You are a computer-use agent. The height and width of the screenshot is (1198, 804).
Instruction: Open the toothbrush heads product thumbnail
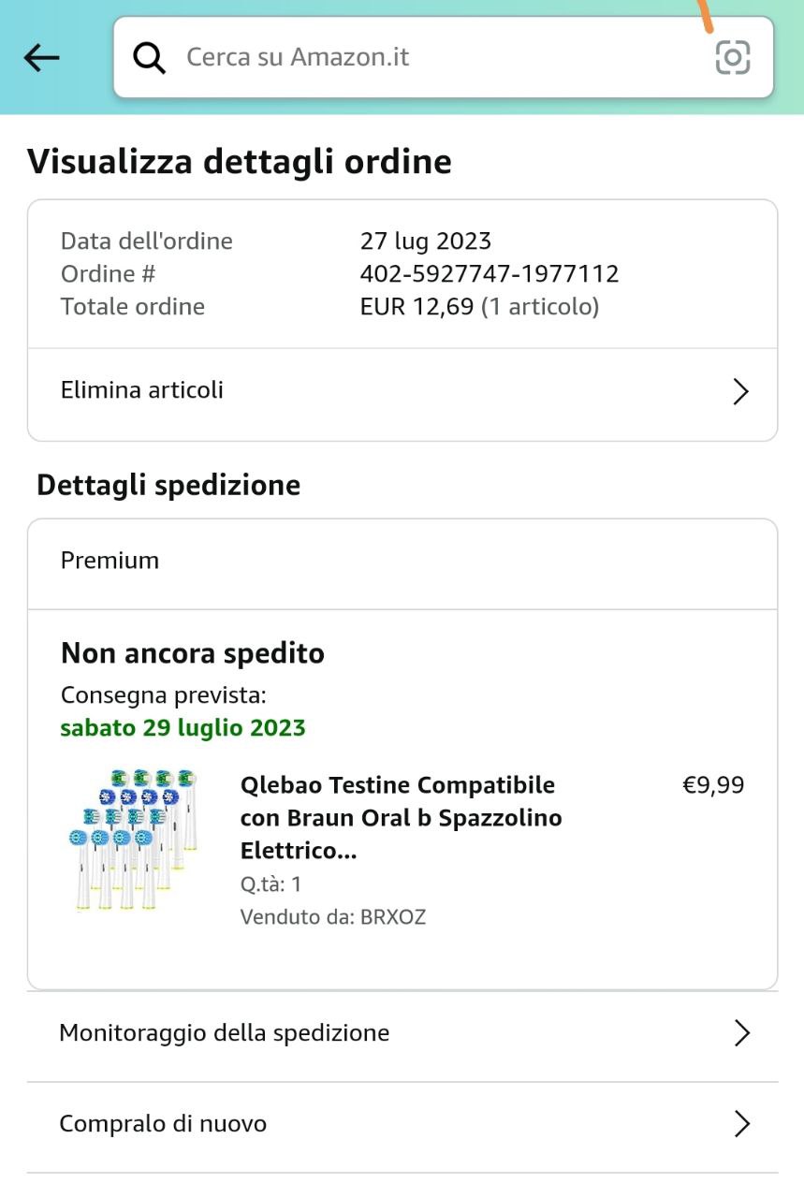coord(134,840)
